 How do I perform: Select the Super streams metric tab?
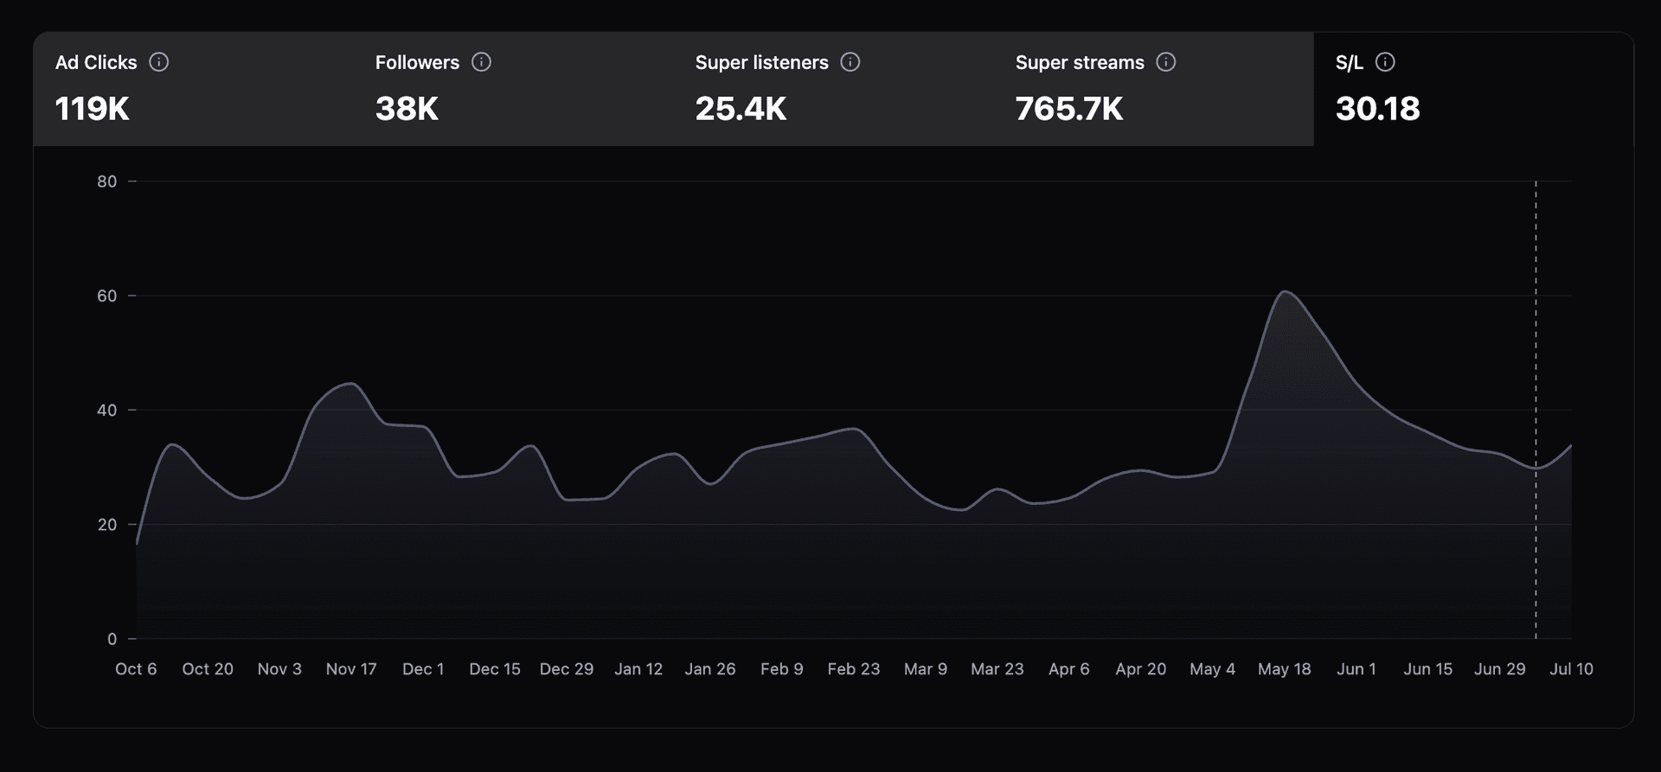[x=1154, y=89]
